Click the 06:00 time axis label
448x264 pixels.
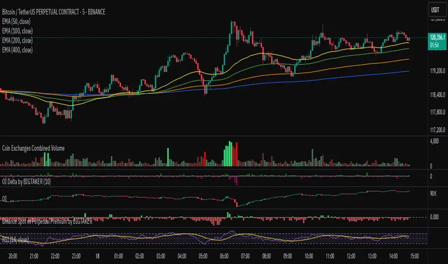pos(224,256)
